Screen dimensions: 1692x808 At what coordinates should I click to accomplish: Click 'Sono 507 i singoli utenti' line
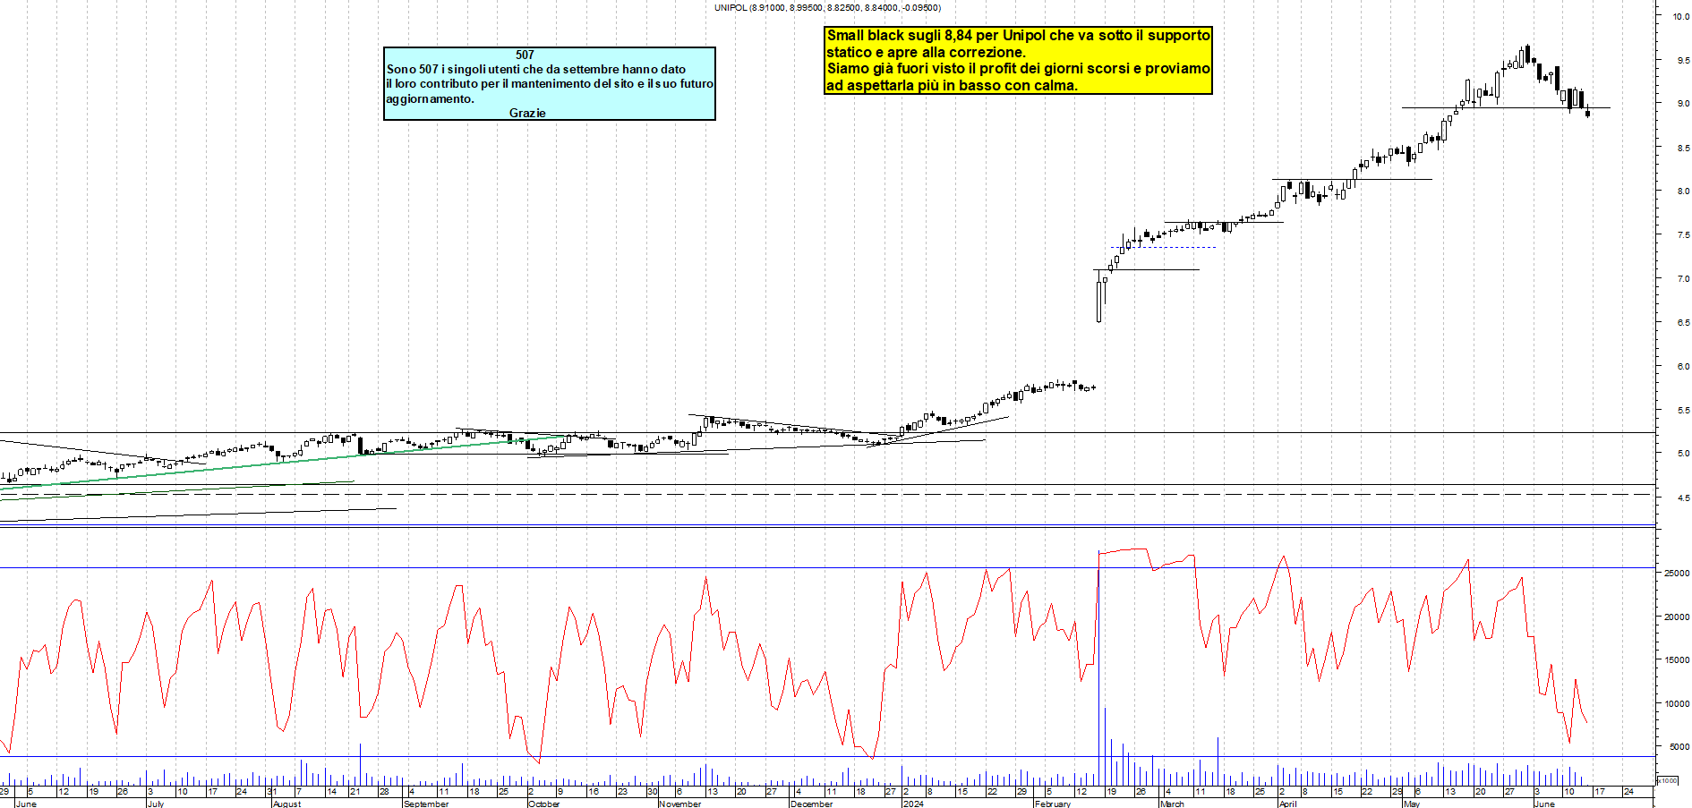point(536,69)
